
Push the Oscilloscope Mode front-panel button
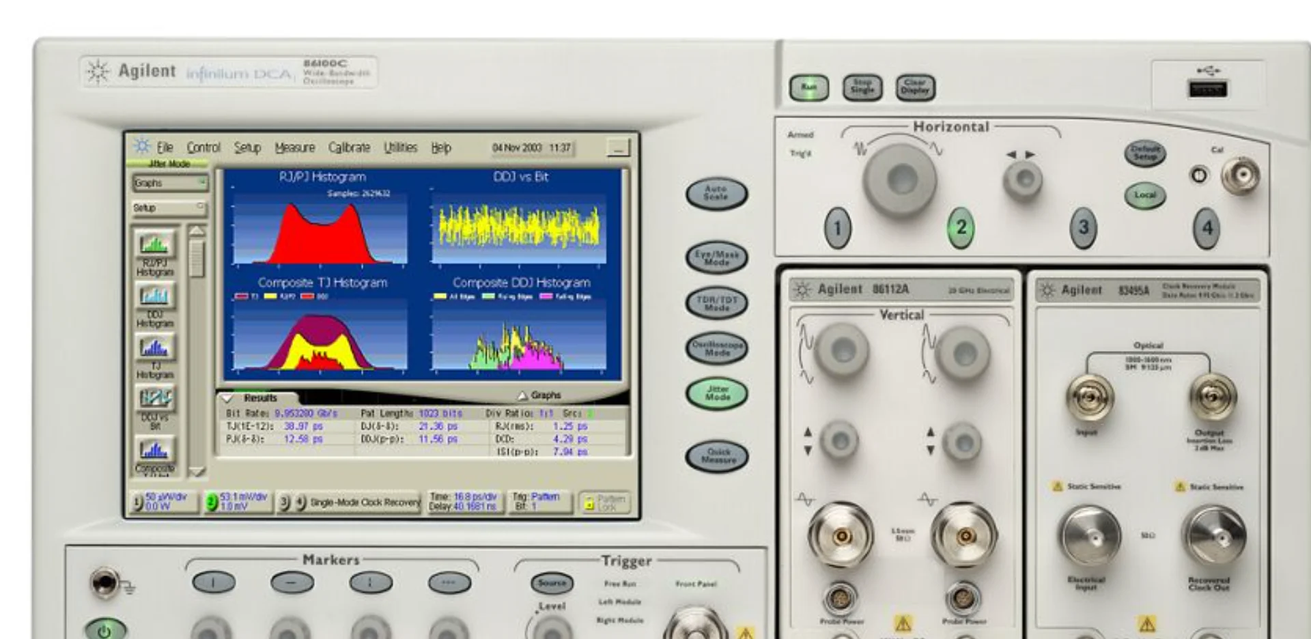[716, 348]
